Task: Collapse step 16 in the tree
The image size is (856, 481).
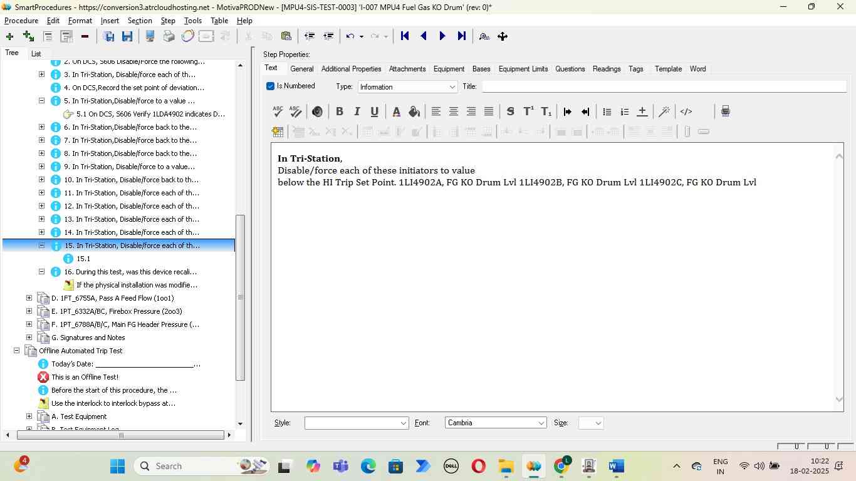Action: [42, 272]
